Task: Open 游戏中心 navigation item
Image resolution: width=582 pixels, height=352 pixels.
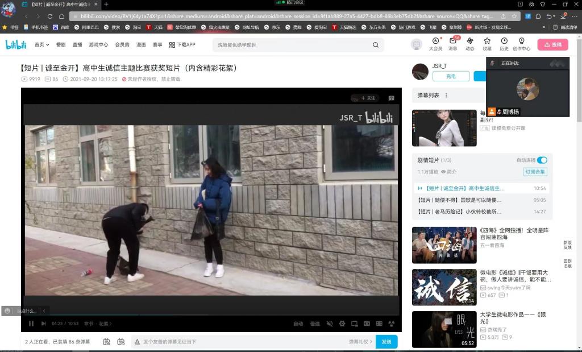Action: (98, 44)
